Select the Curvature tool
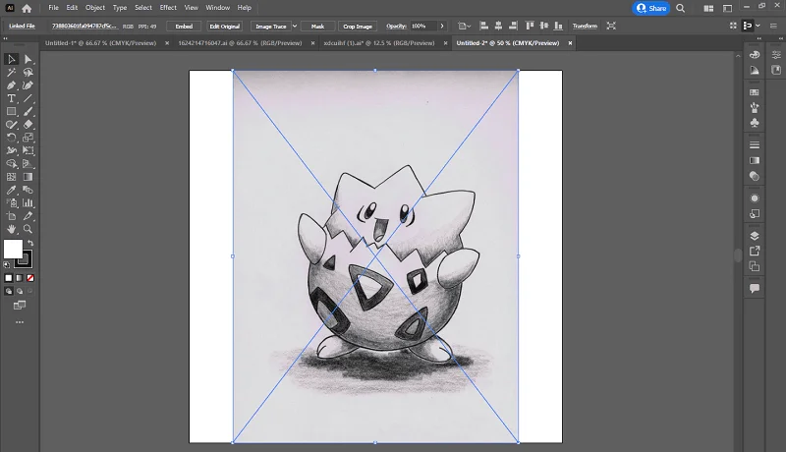The height and width of the screenshot is (452, 786). pyautogui.click(x=28, y=85)
